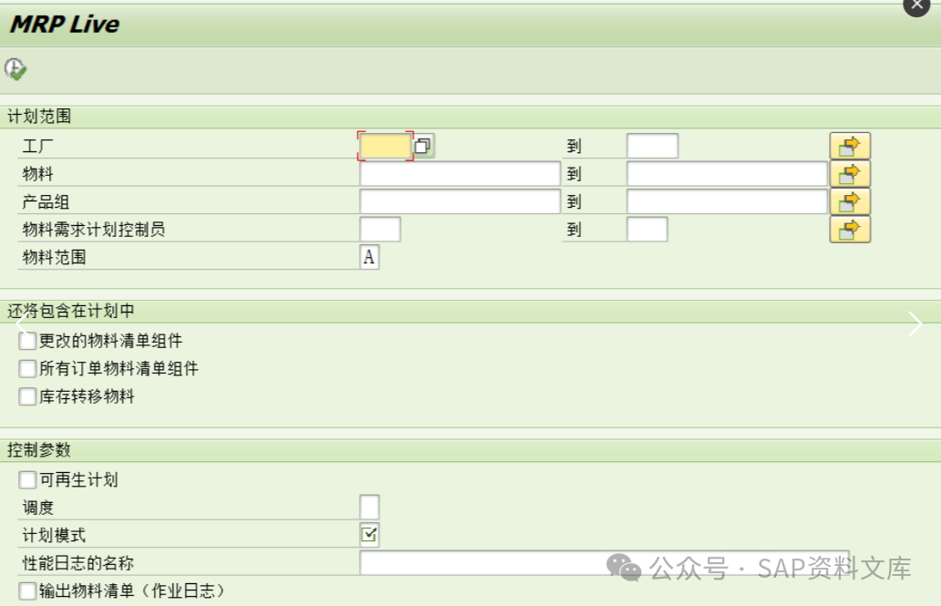Enable 更改的物料清单组件 checkbox
The height and width of the screenshot is (606, 941).
27,340
